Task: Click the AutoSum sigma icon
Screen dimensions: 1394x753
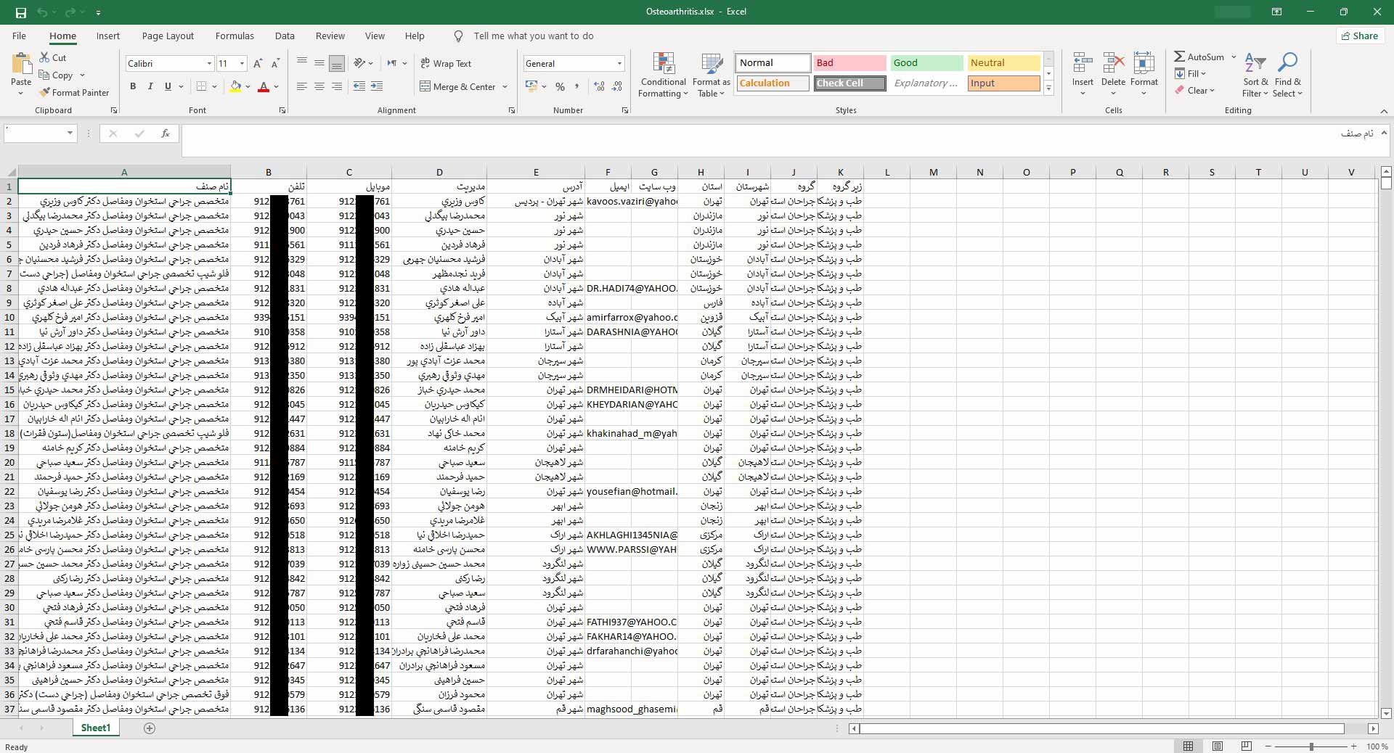Action: 1180,57
